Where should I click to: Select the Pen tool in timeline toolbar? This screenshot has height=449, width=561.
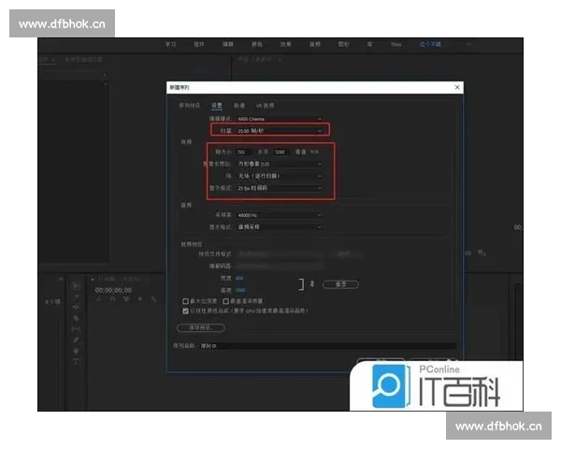coord(76,340)
